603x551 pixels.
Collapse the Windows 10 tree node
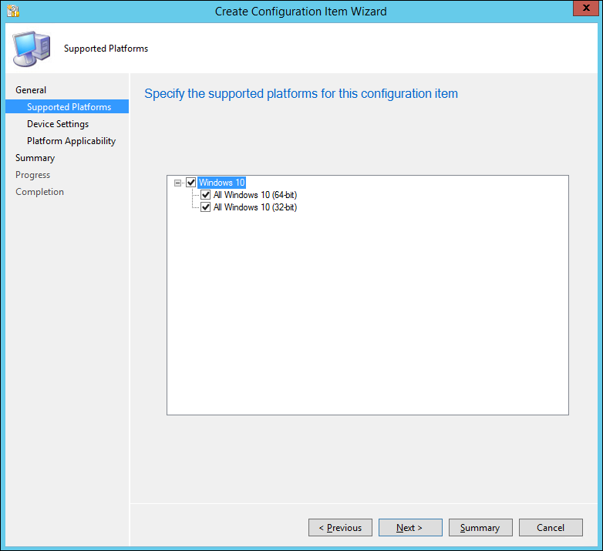tap(177, 183)
